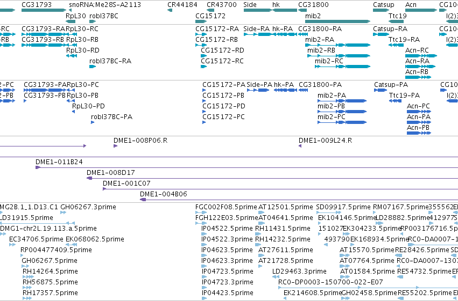Click BAC clone DME1-001C07
This screenshot has width=458, height=301.
coord(126,183)
